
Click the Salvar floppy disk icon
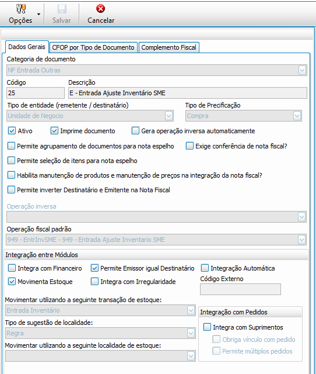(x=62, y=9)
